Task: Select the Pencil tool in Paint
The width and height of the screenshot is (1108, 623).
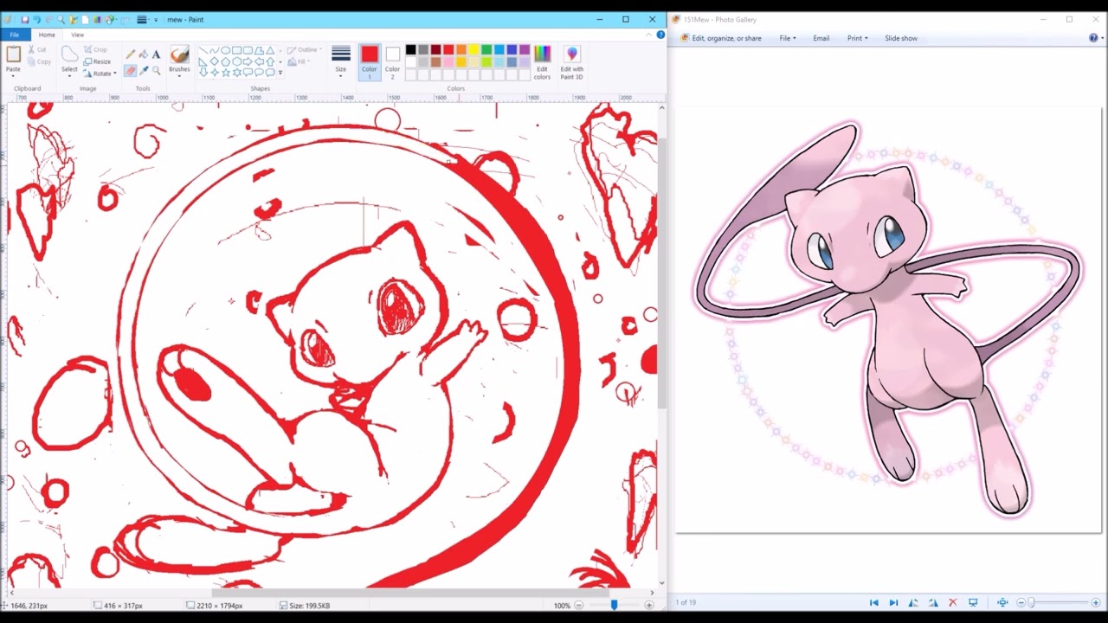Action: [130, 54]
